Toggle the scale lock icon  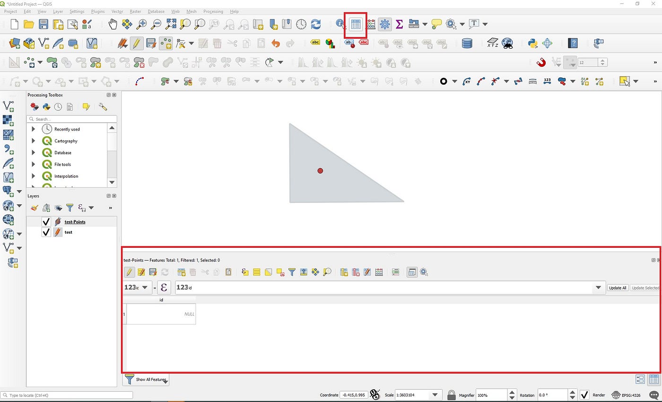coord(452,395)
